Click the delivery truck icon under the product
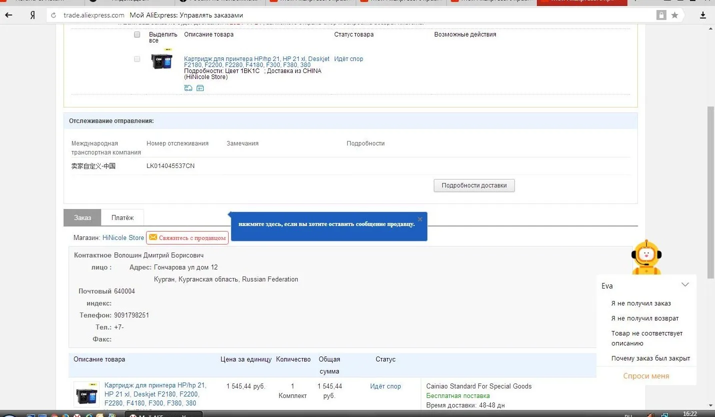715x417 pixels. 188,88
